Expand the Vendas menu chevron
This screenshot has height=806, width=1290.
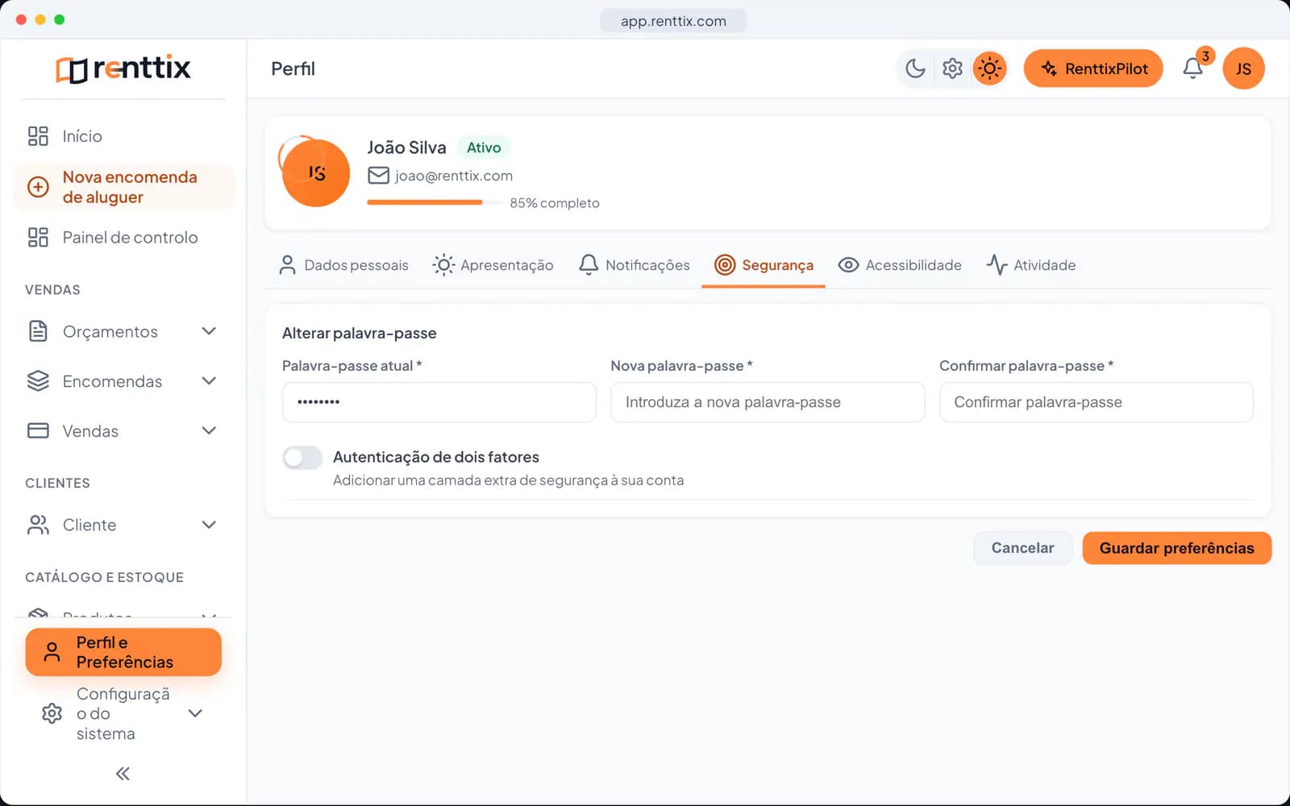click(x=209, y=430)
